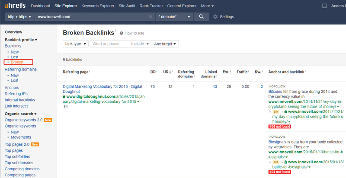Expand the More menu
This screenshot has width=346, height=178.
(207, 6)
